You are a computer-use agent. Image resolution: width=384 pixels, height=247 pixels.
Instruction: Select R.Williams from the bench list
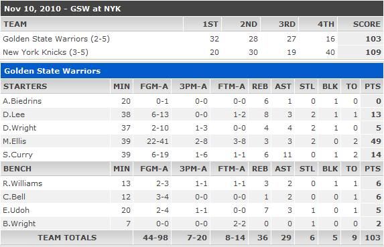click(x=23, y=183)
